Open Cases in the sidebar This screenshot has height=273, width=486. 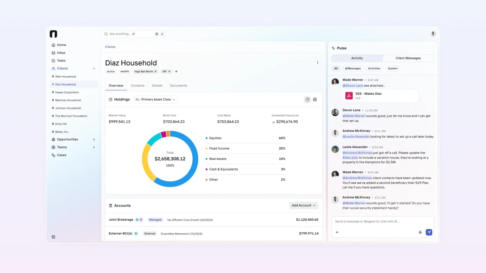click(x=59, y=155)
